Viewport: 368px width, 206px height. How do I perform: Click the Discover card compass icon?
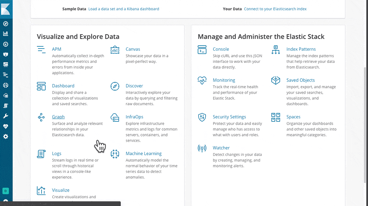(x=115, y=86)
